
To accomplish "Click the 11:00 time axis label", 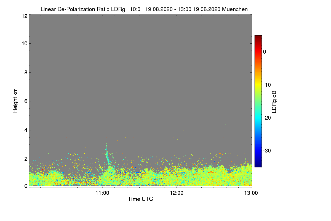I will coord(102,193).
